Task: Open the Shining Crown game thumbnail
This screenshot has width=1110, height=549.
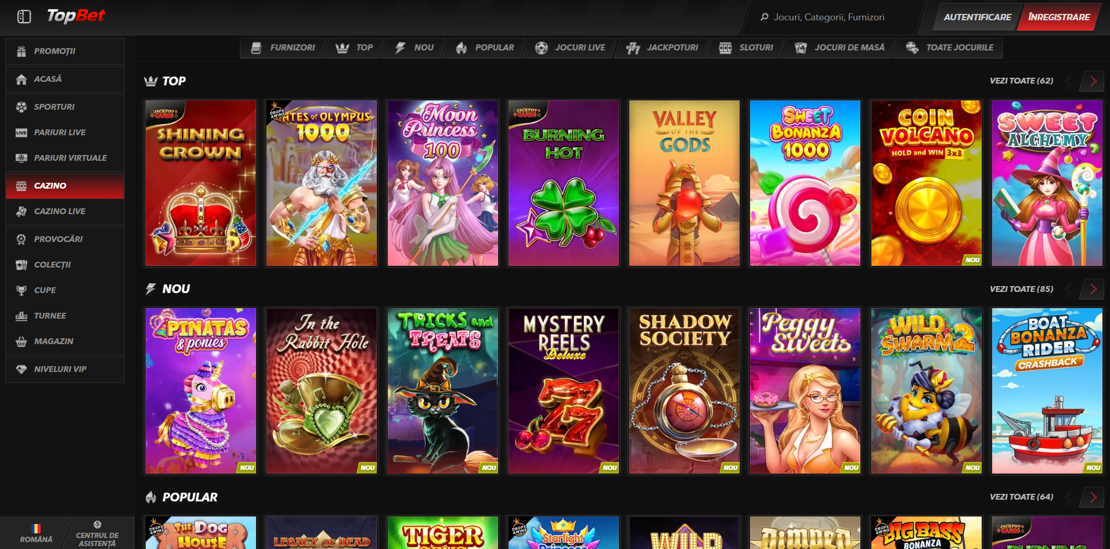Action: (201, 183)
